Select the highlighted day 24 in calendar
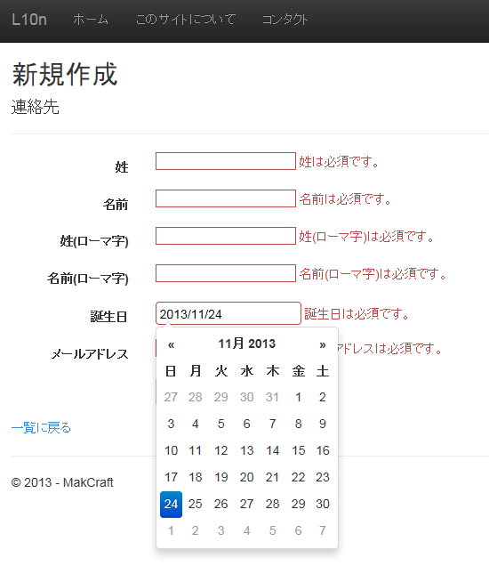The height and width of the screenshot is (566, 489). coord(171,504)
